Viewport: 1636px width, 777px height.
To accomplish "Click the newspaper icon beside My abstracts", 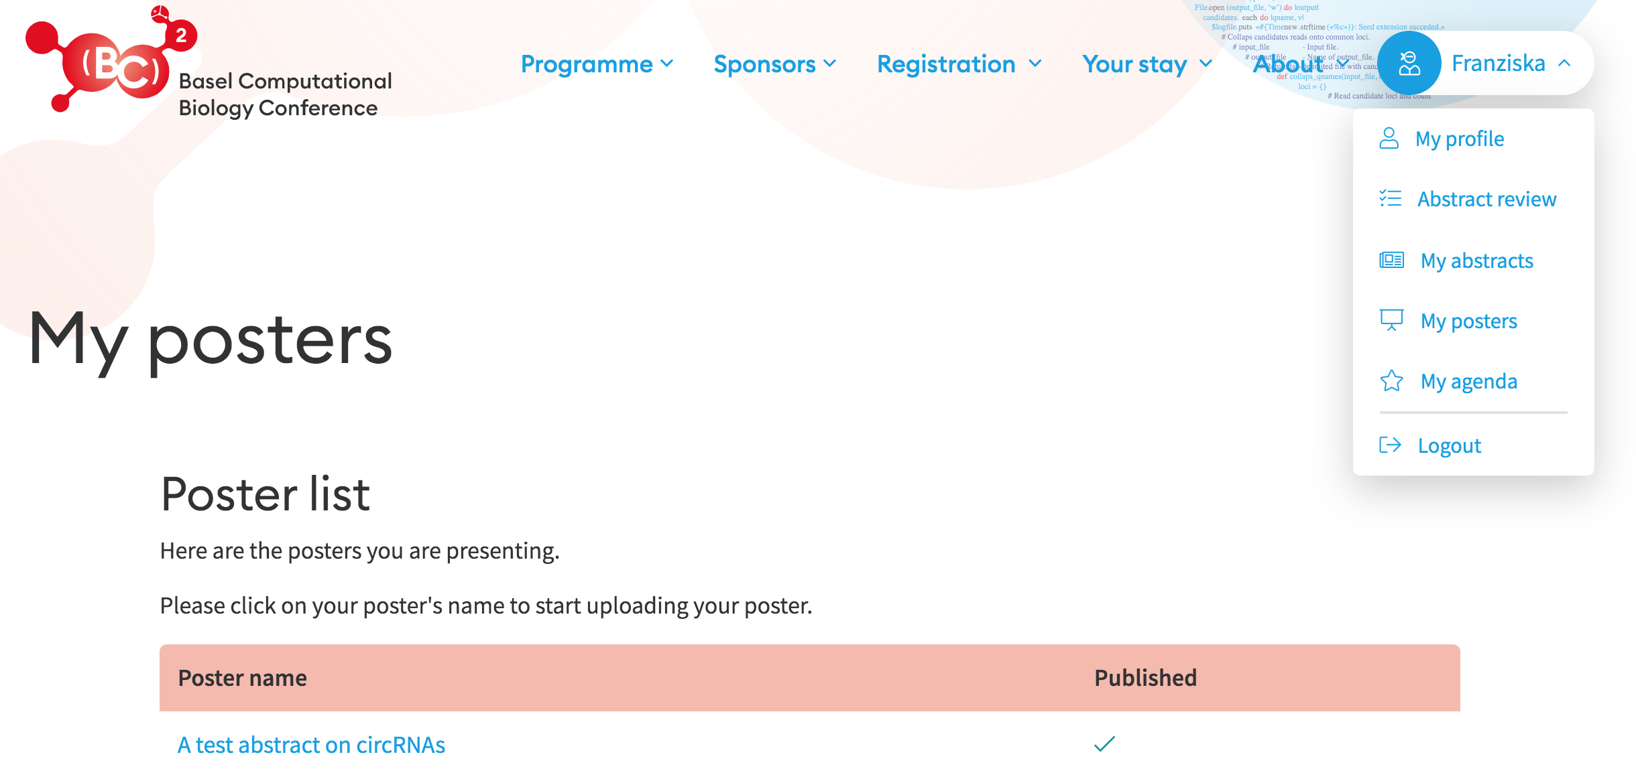I will [x=1391, y=260].
